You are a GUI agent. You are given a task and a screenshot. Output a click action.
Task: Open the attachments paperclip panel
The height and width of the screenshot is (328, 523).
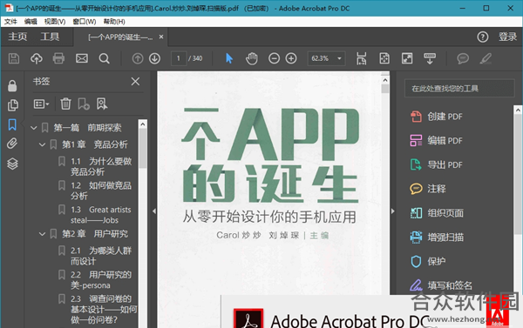click(x=12, y=144)
